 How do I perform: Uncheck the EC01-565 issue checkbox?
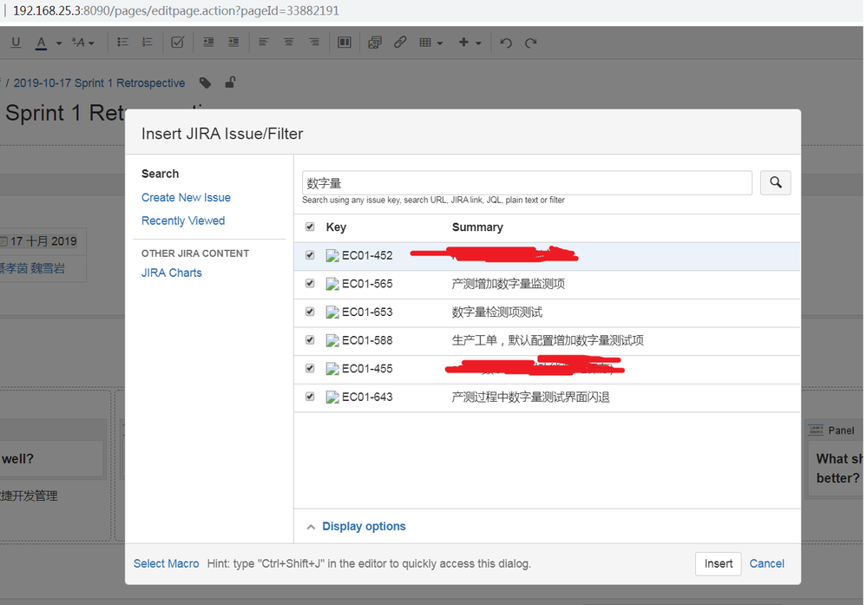point(310,283)
